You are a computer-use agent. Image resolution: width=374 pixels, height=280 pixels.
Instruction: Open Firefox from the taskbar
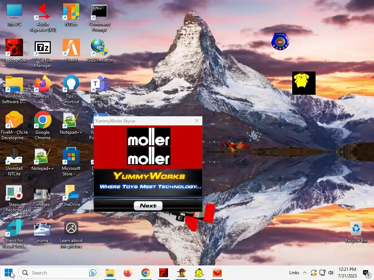click(x=128, y=273)
